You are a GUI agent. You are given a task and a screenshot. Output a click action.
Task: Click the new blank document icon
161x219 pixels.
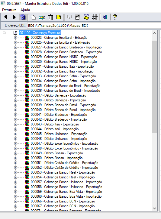coord(33,17)
